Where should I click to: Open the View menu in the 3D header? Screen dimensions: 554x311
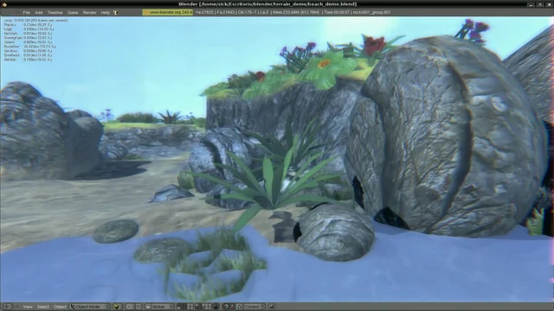(x=28, y=307)
